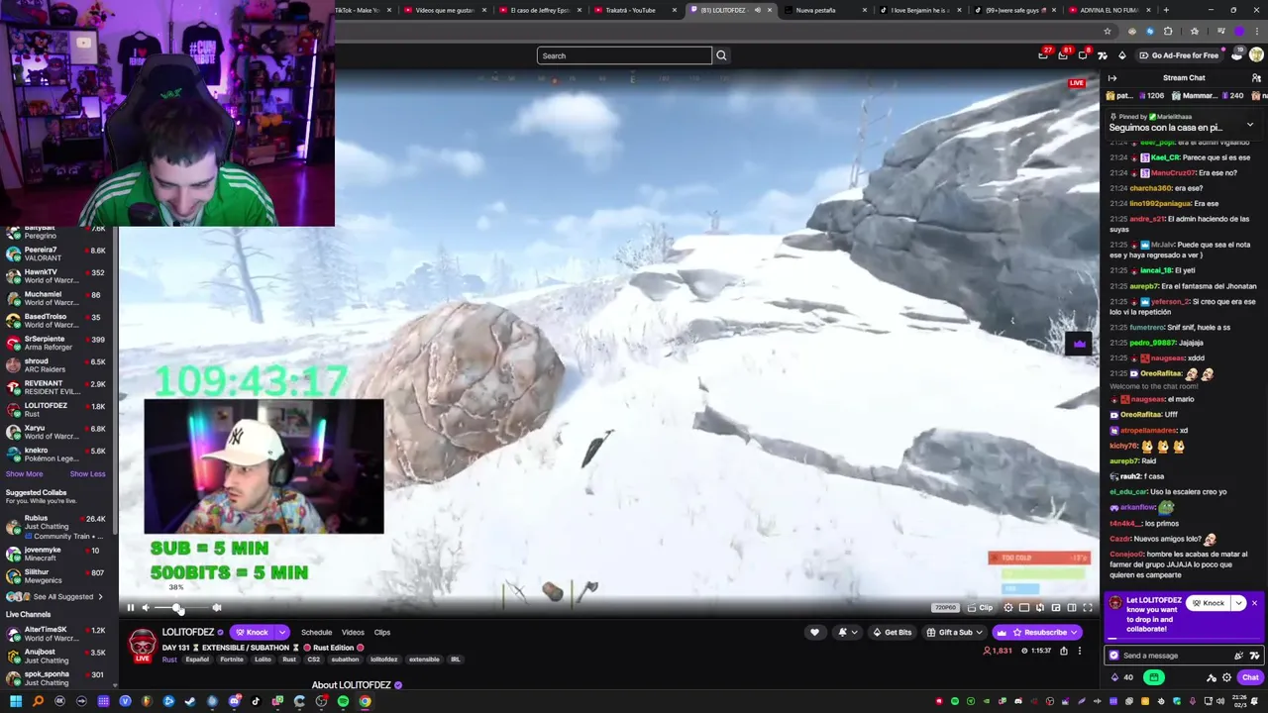The height and width of the screenshot is (713, 1268).
Task: Open TikTok icon in taskbar
Action: coord(256,701)
